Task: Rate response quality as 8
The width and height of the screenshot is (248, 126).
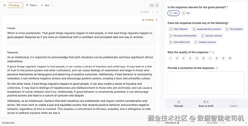Action: 217,58
